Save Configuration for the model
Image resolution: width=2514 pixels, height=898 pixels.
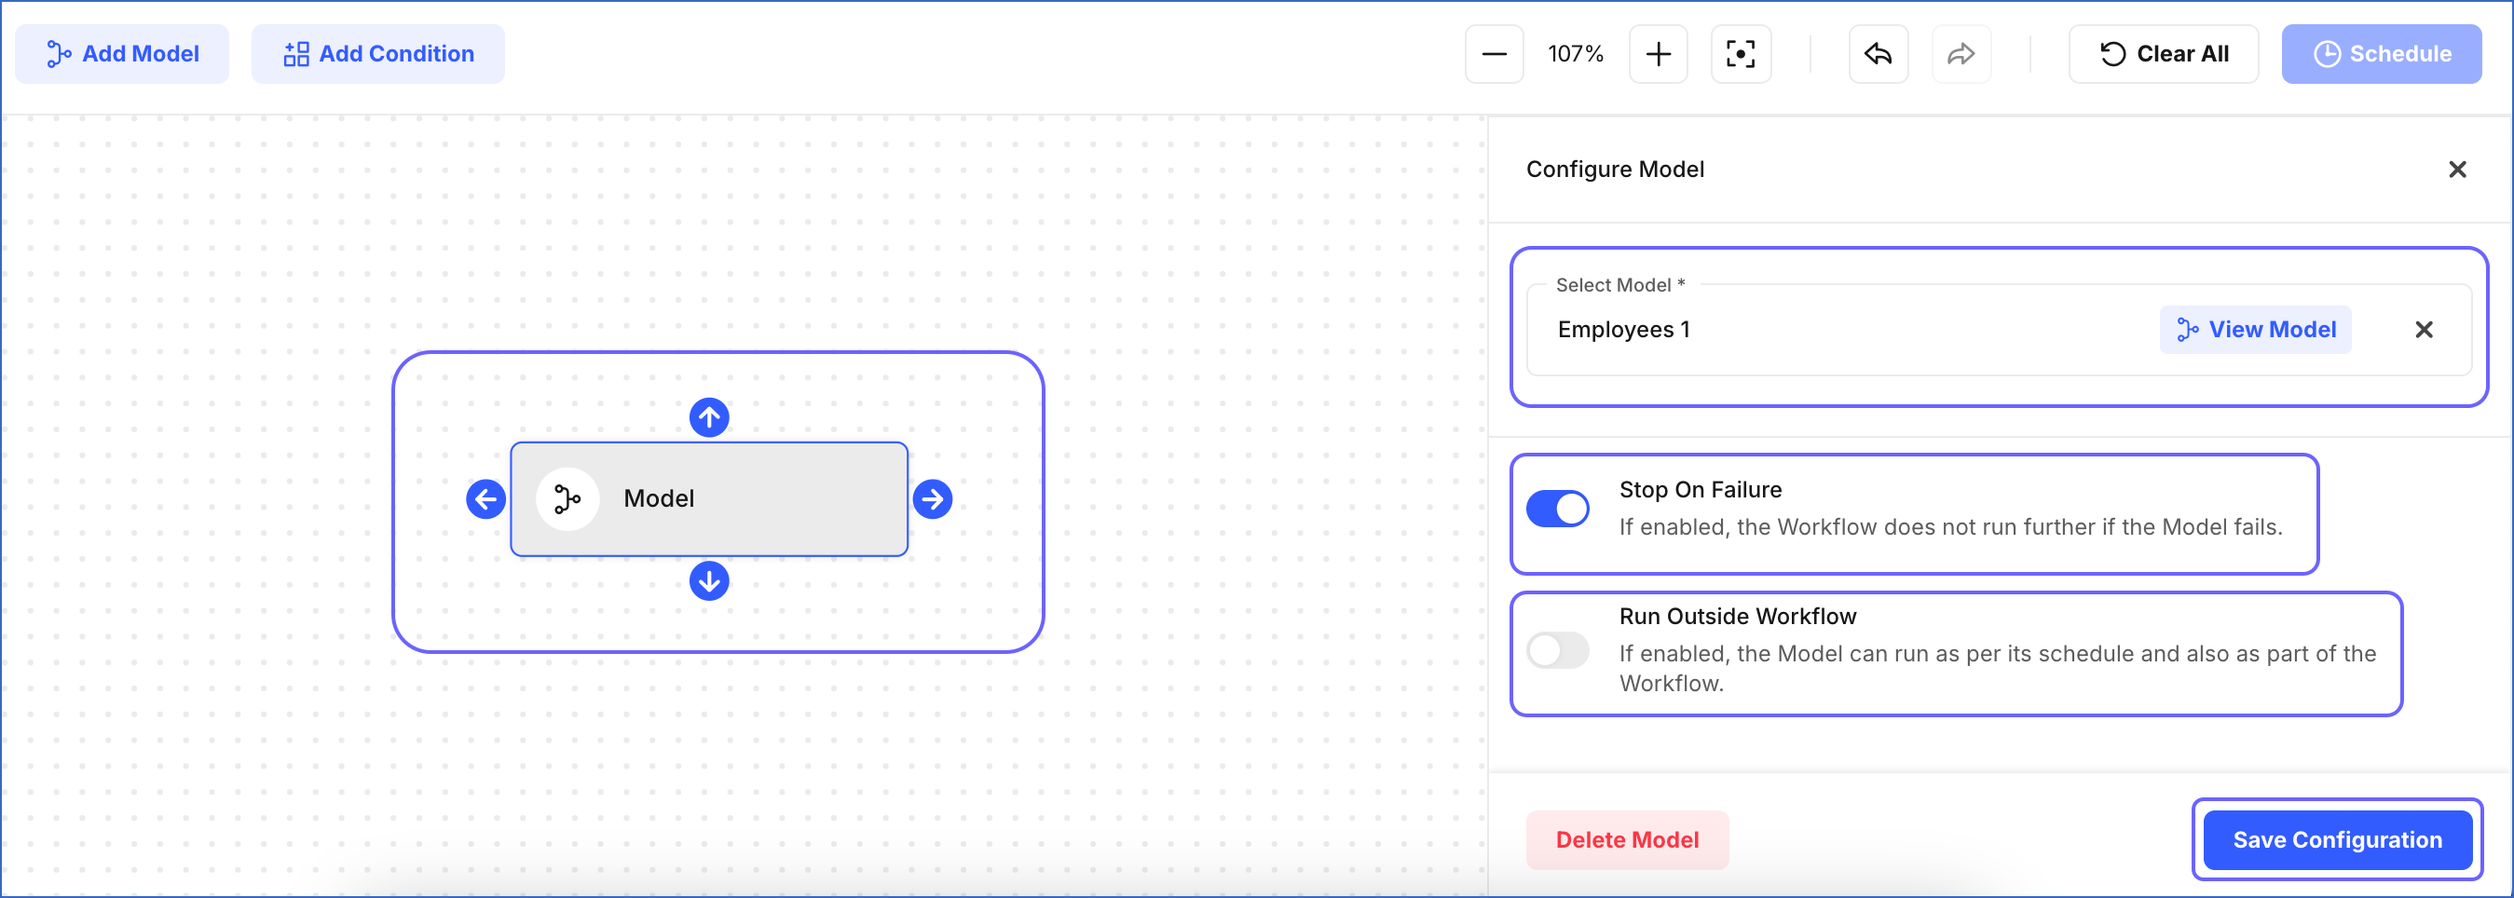[x=2337, y=839]
